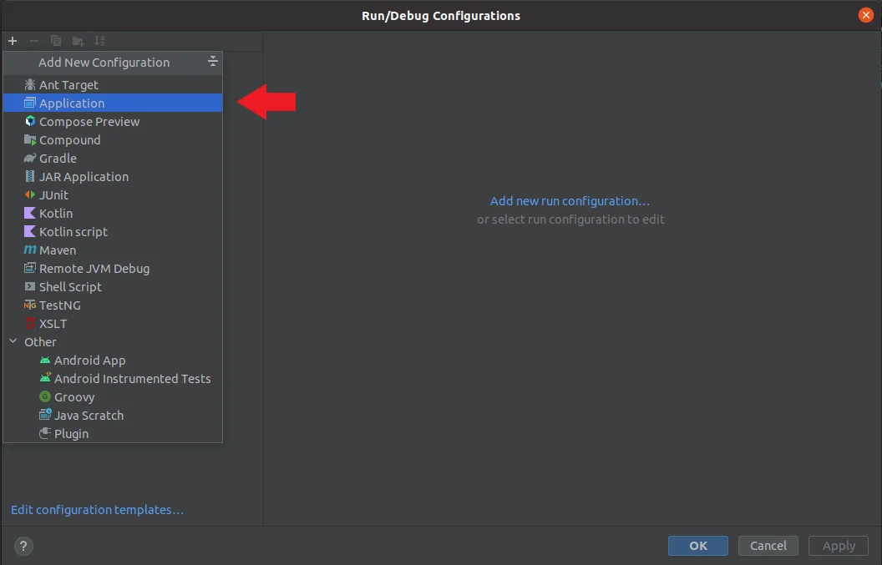The height and width of the screenshot is (565, 882).
Task: Click the Compose Preview icon
Action: click(30, 122)
